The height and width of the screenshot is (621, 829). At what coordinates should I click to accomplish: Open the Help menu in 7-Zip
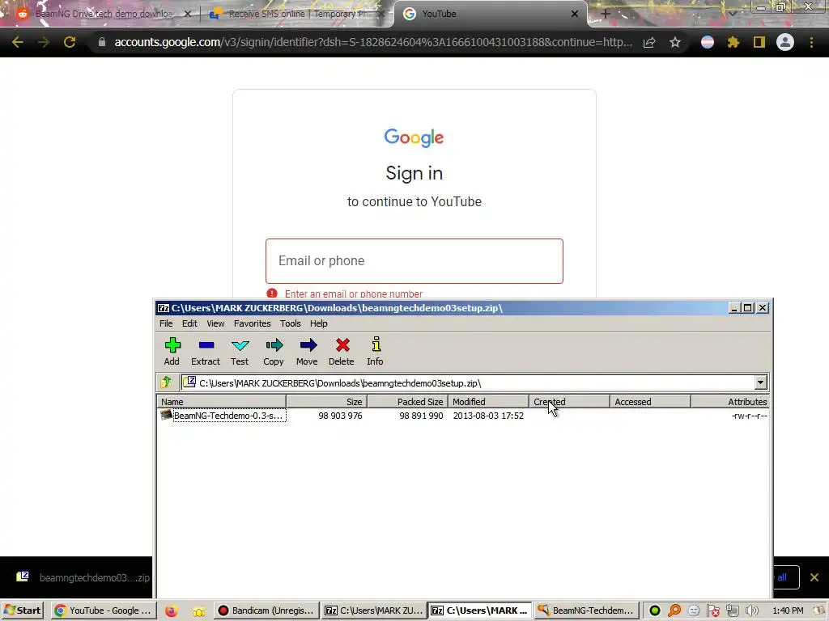pos(318,323)
